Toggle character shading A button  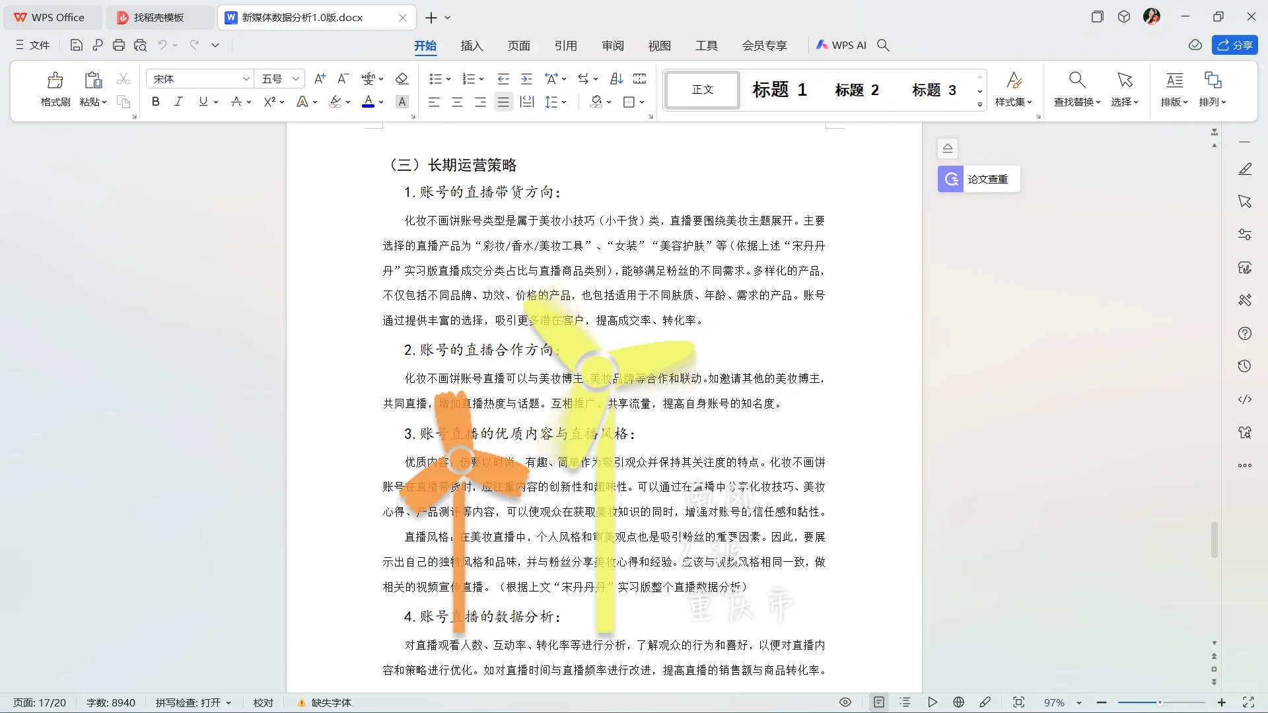click(402, 102)
